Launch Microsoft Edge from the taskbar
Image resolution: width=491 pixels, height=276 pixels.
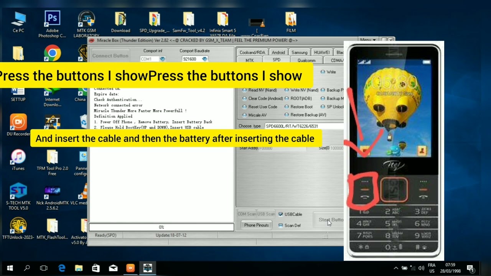click(x=62, y=268)
